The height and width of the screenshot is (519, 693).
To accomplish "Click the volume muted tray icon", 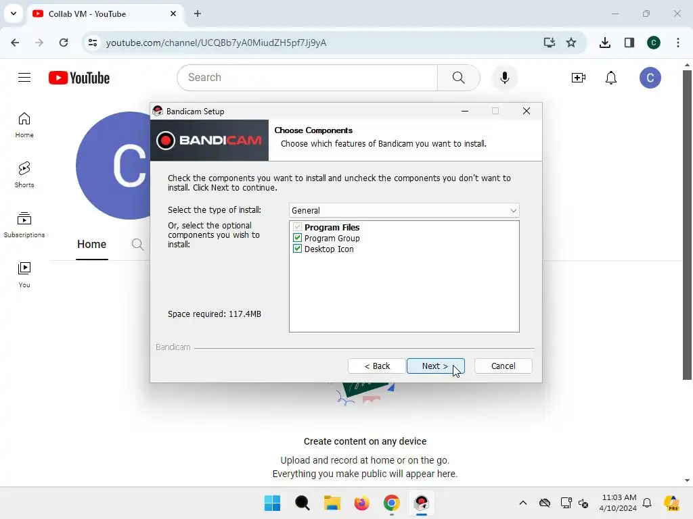I will point(583,503).
